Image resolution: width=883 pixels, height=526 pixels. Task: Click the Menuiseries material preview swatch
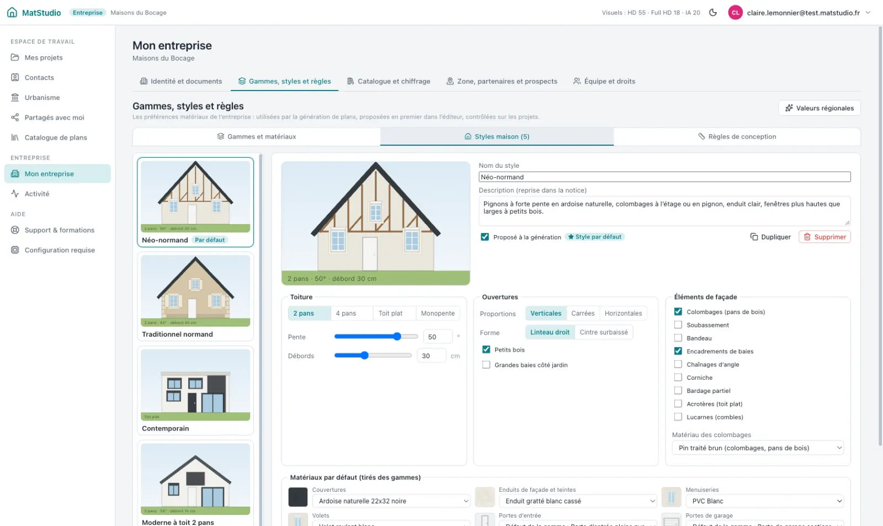[671, 497]
